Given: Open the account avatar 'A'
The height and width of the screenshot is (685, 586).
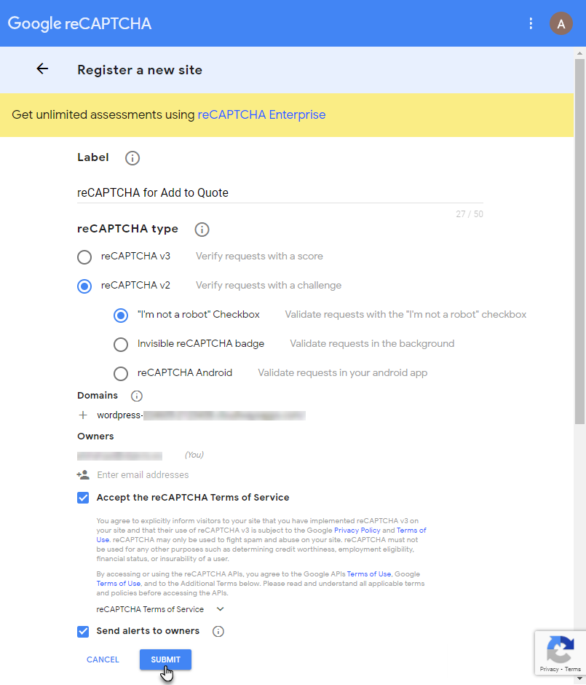Looking at the screenshot, I should pos(561,23).
